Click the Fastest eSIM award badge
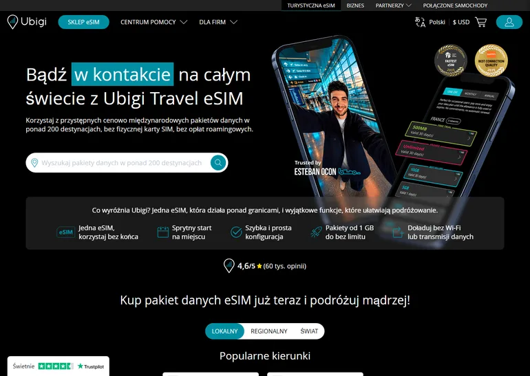This screenshot has width=530, height=376. coord(451,60)
